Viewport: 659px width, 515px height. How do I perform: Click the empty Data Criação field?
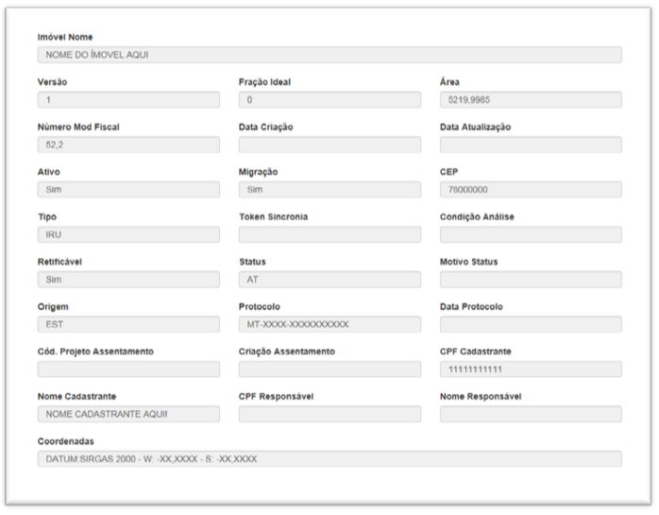329,145
